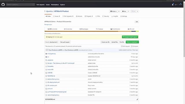Click the commit author avatar thumbnail

coord(47,50)
